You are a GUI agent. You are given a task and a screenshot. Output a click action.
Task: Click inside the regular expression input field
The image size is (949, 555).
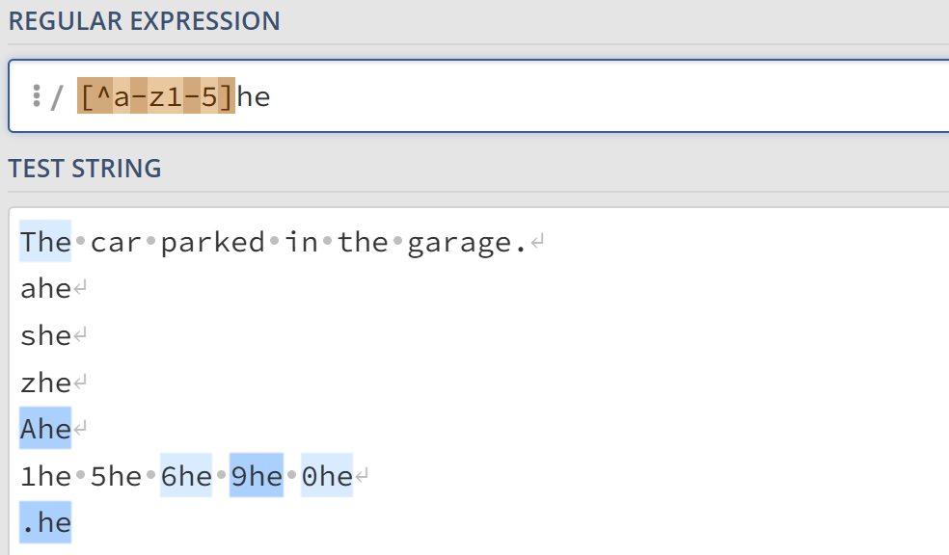[x=579, y=97]
